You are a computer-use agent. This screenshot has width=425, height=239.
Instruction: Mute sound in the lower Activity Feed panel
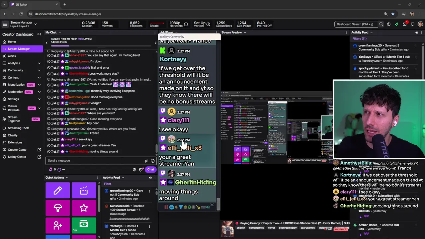tap(150, 178)
